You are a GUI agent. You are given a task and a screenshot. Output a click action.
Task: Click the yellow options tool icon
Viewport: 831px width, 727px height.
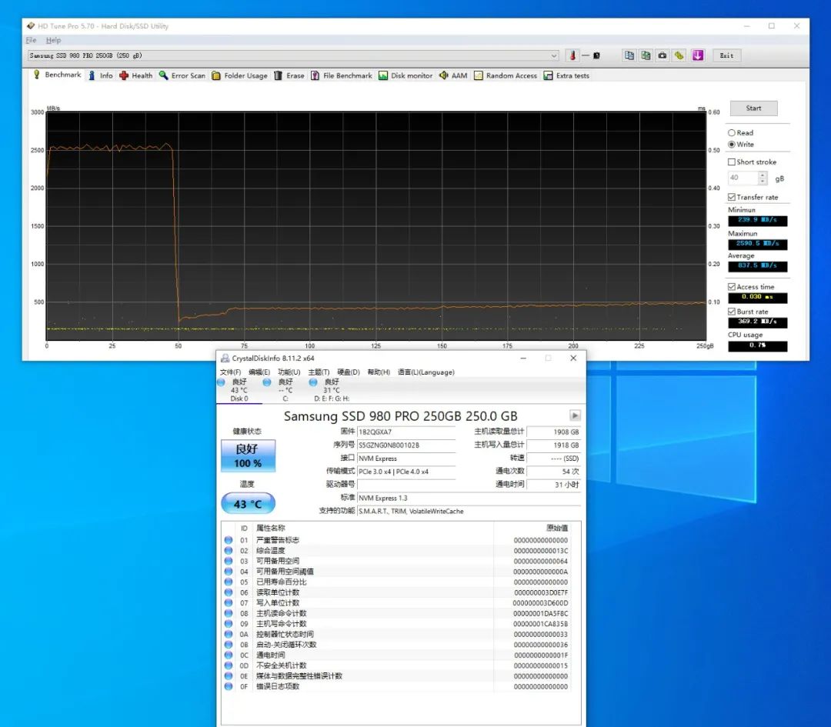pyautogui.click(x=679, y=55)
